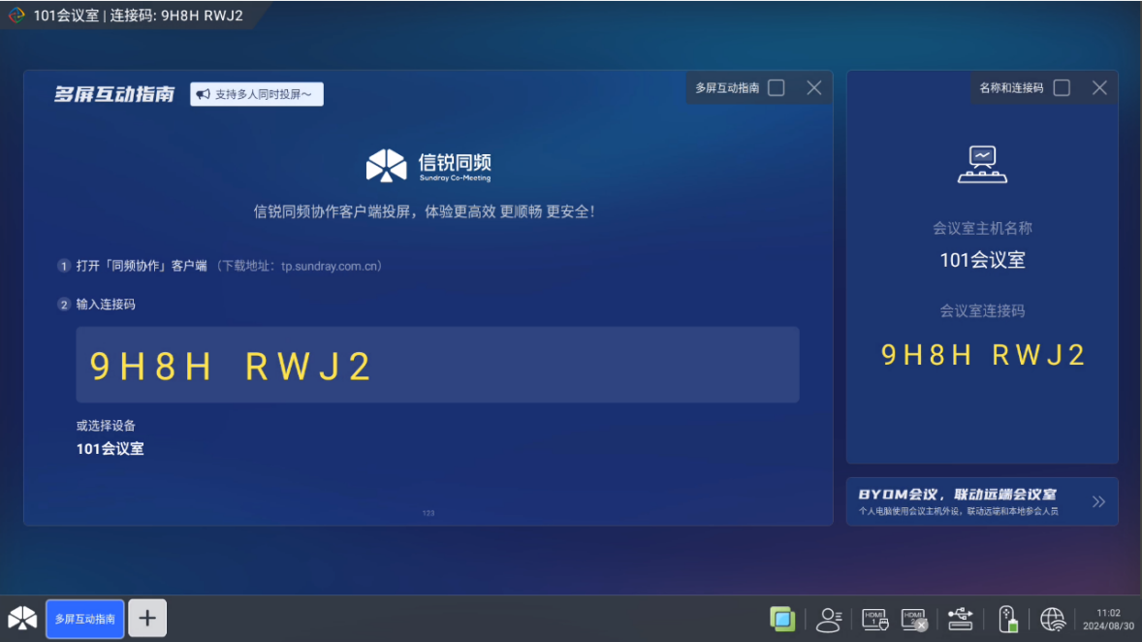1142x642 pixels.
Task: Select the 多屏互动指南 taskbar tab
Action: 85,619
